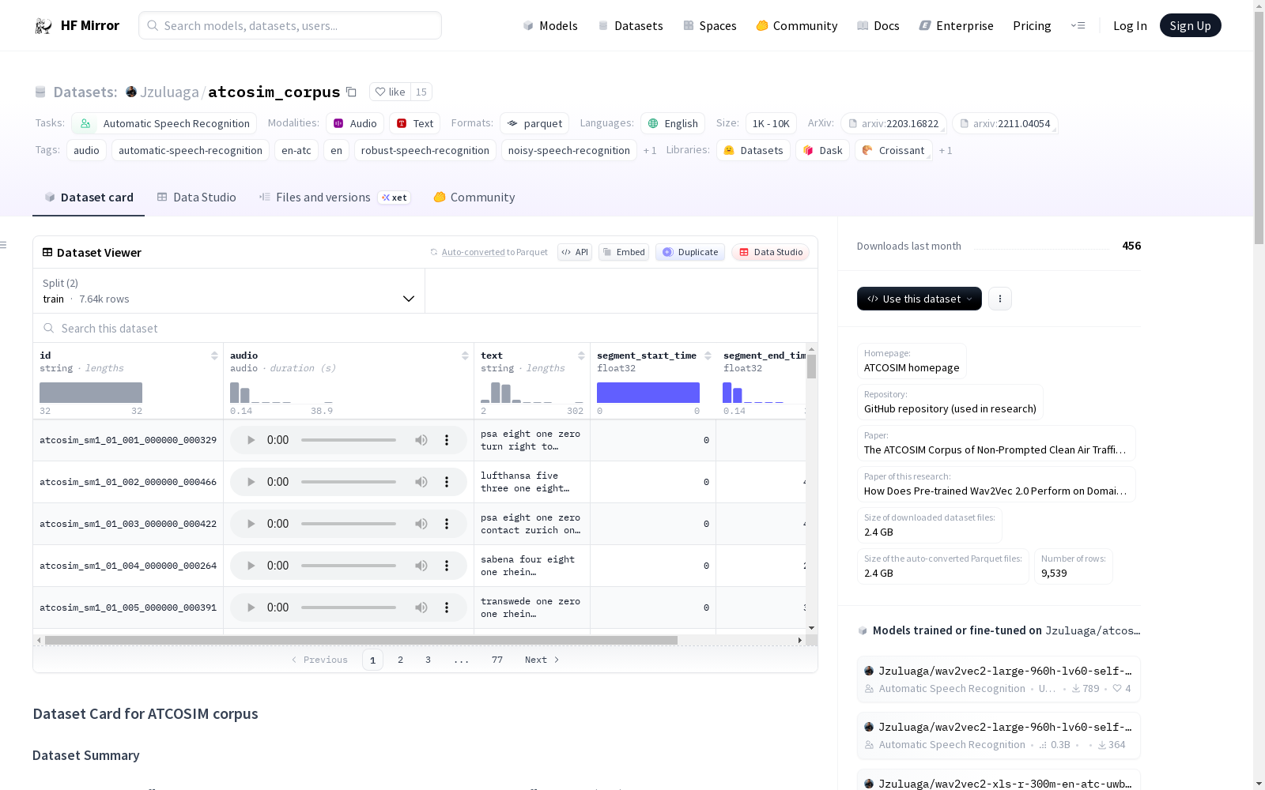Sort by the id column
The height and width of the screenshot is (790, 1265).
pos(214,355)
